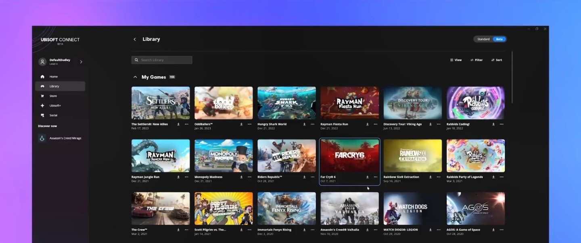Download The Crew
This screenshot has height=243, width=581.
pyautogui.click(x=178, y=230)
